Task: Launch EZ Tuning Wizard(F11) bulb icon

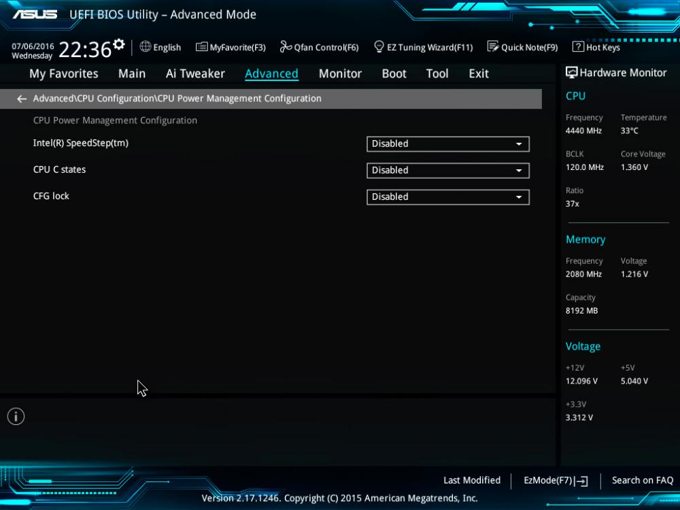Action: click(379, 47)
